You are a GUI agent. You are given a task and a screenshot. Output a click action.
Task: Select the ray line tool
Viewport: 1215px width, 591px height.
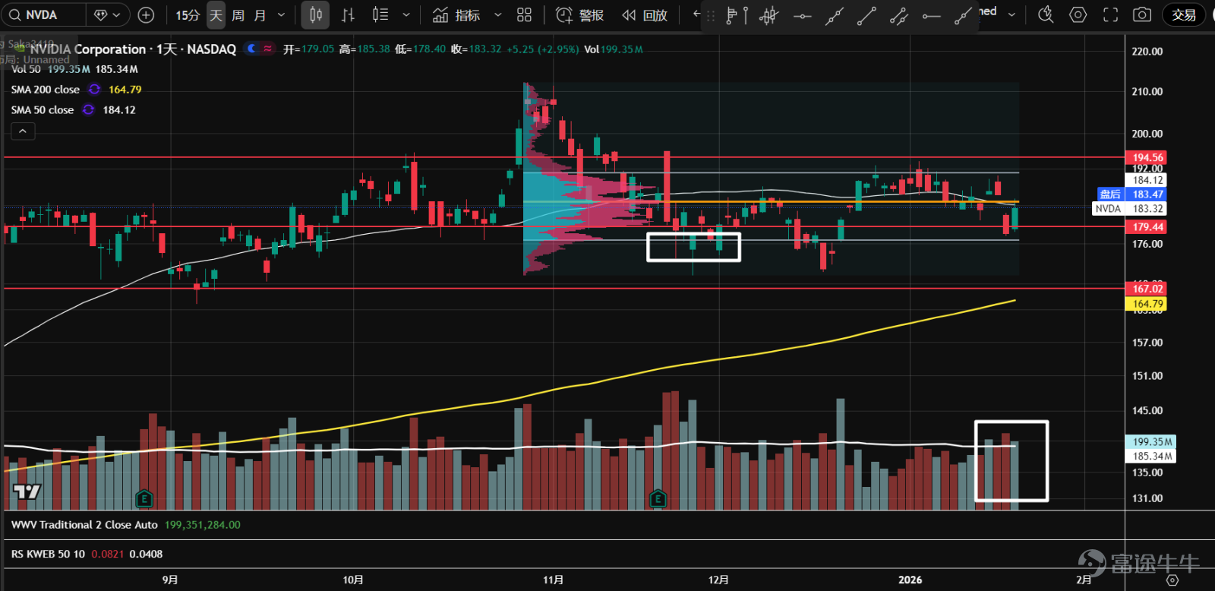[963, 15]
